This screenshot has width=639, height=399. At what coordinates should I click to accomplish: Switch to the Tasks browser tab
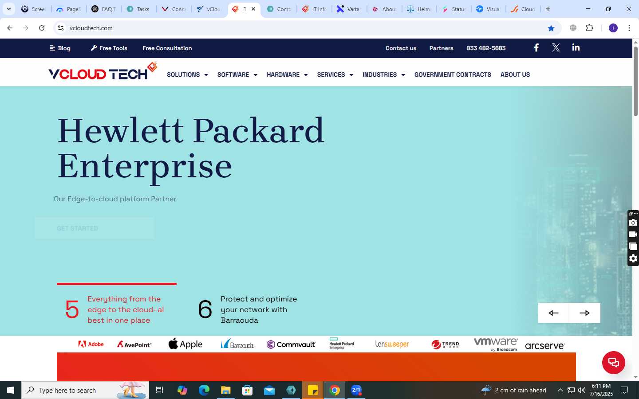pyautogui.click(x=138, y=9)
